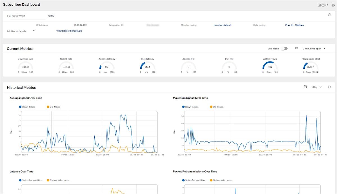Screen dimensions: 337x194
Task: Click the exit icon in the dashboard header
Action: [319, 5]
